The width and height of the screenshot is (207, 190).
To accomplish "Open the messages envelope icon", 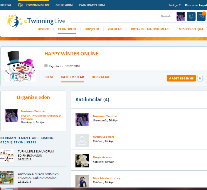I will tap(201, 16).
